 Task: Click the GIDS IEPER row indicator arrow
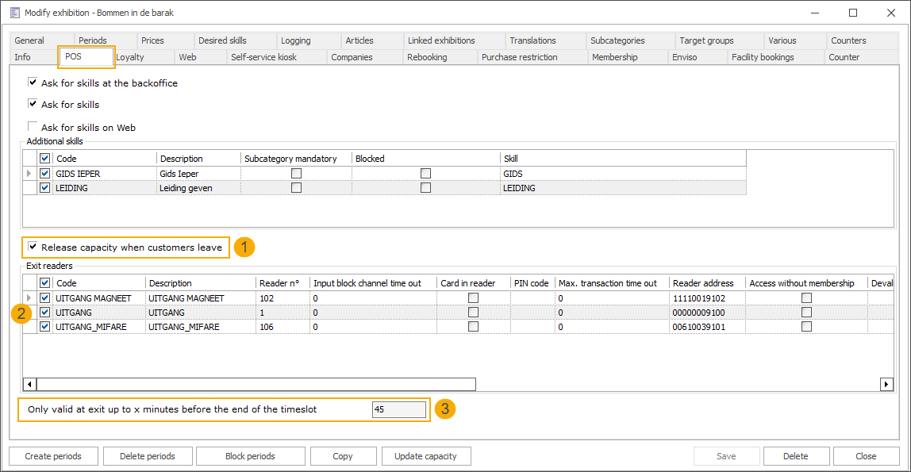(30, 174)
